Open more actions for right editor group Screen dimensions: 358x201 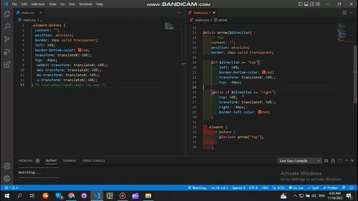pos(351,12)
